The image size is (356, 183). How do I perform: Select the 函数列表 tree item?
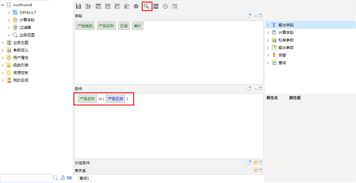click(x=21, y=65)
